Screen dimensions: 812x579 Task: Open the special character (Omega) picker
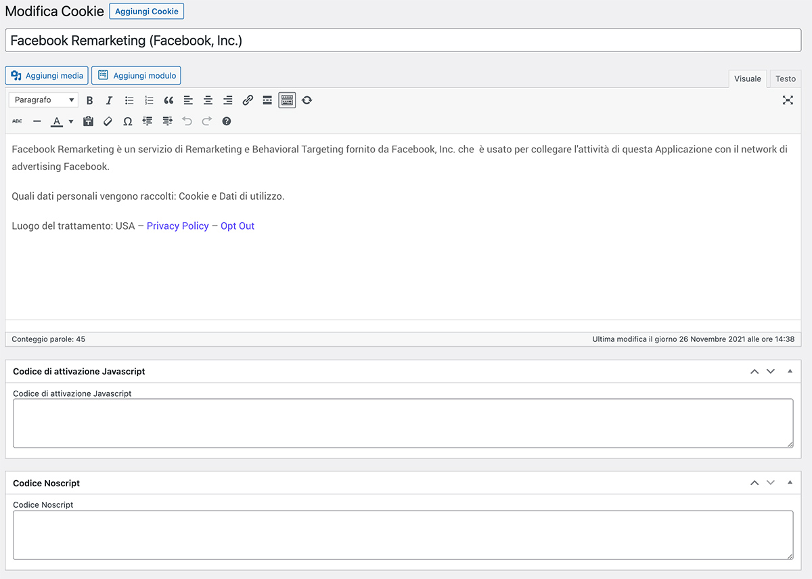pyautogui.click(x=127, y=121)
